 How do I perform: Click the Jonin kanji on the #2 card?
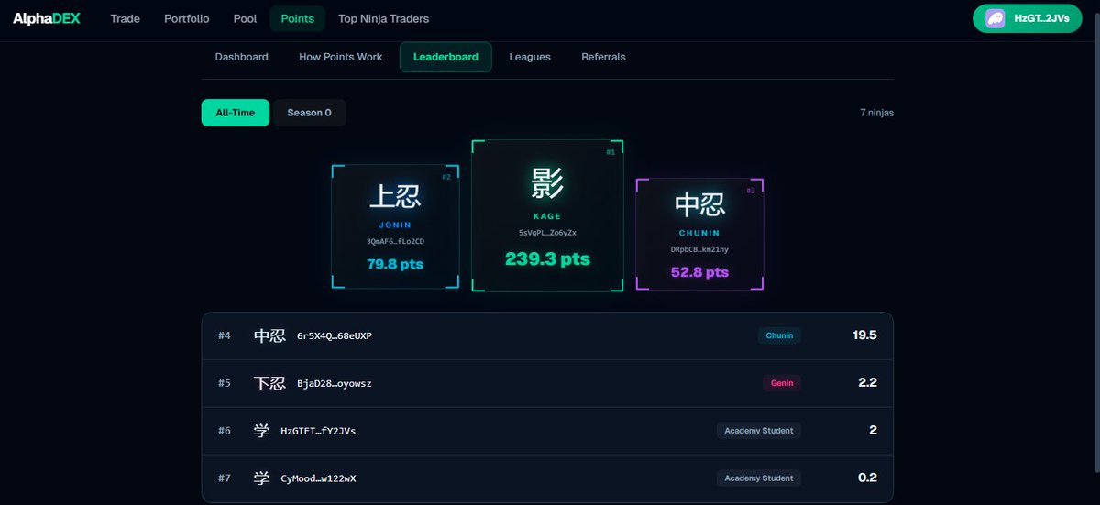tap(395, 197)
